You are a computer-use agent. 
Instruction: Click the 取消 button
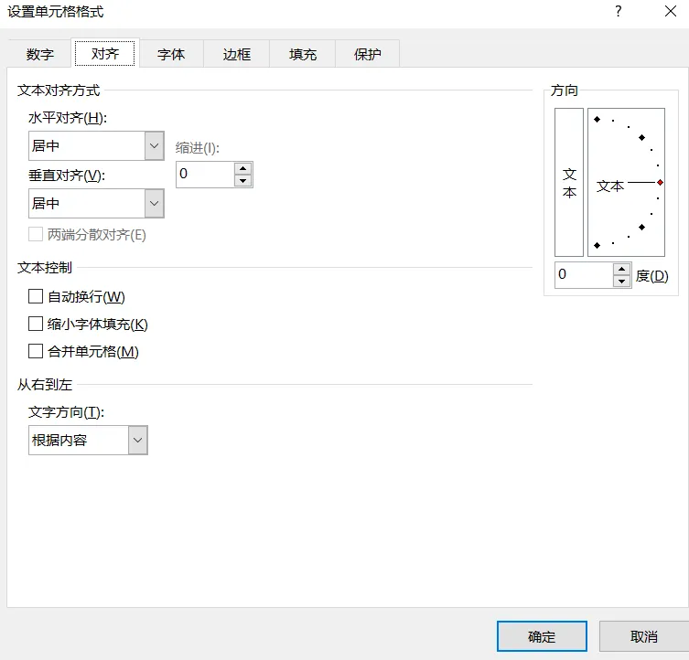(643, 636)
